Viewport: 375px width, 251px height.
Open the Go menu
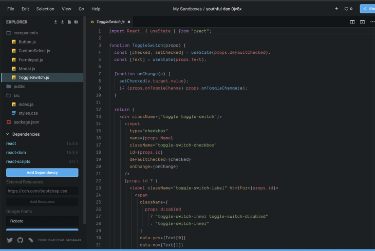(x=81, y=9)
